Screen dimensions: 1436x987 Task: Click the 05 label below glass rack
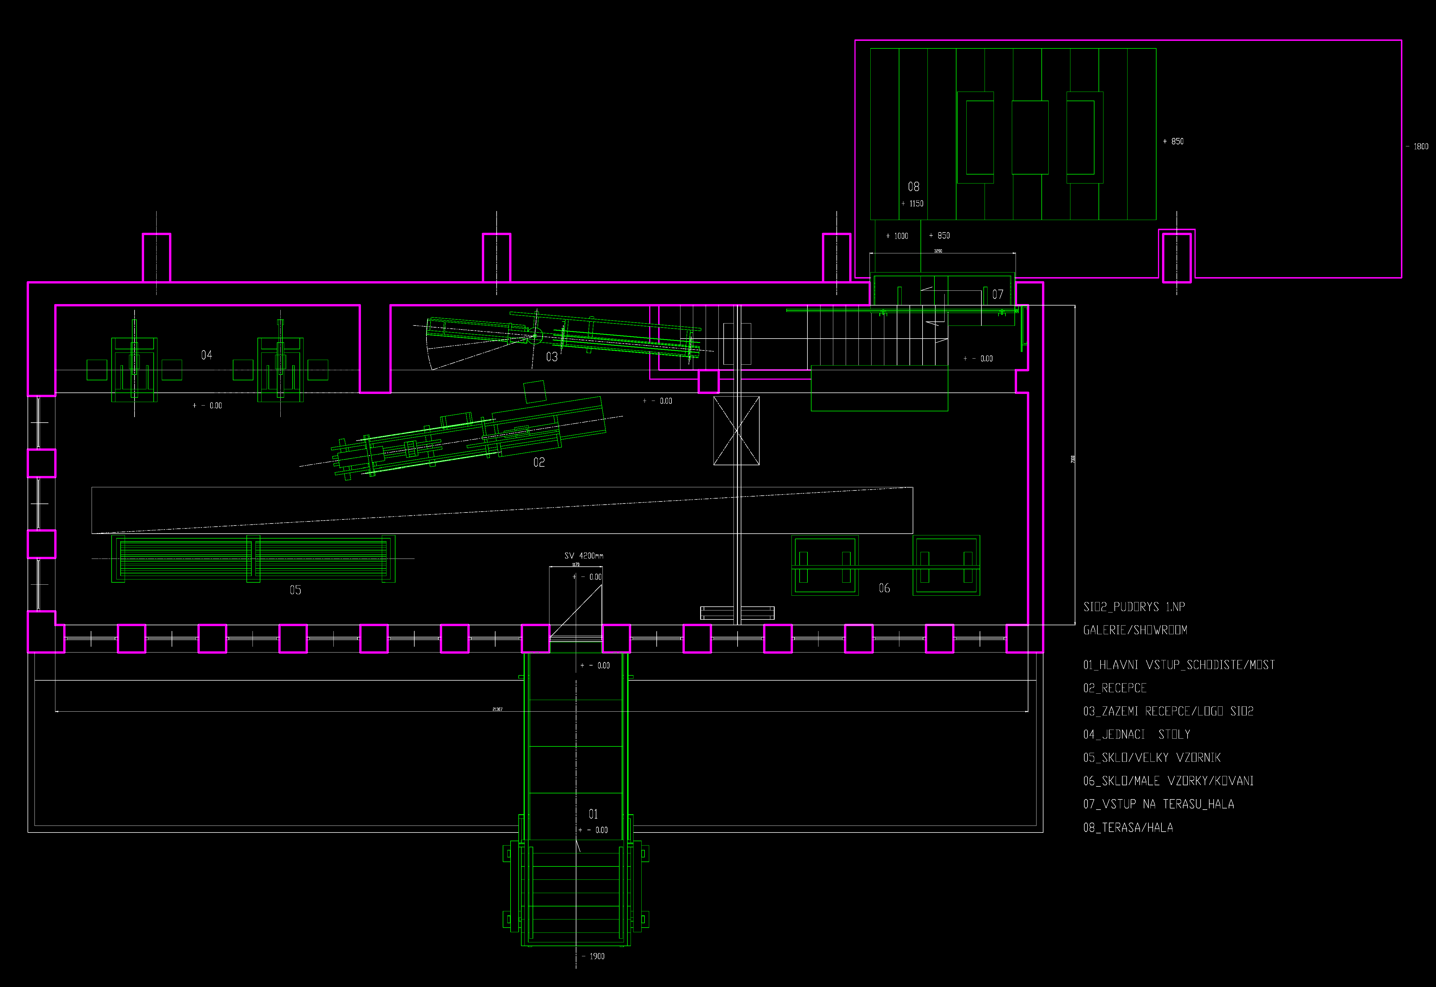tap(296, 590)
